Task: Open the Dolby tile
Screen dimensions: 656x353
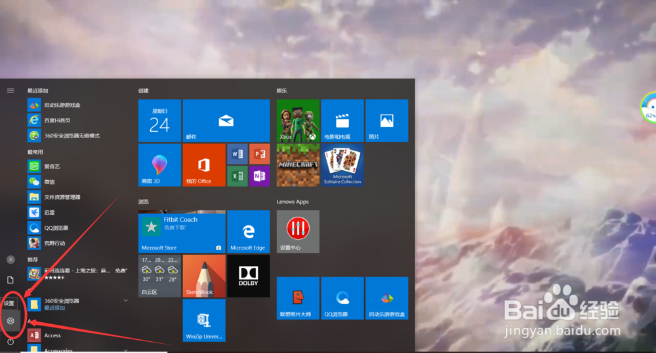Action: click(249, 276)
